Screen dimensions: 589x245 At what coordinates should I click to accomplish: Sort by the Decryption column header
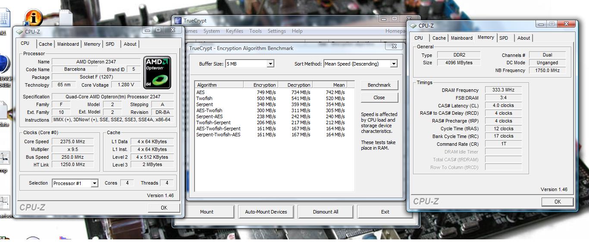(x=294, y=85)
